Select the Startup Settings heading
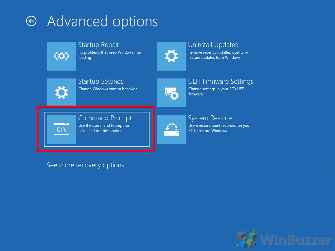This screenshot has width=335, height=251. point(101,81)
